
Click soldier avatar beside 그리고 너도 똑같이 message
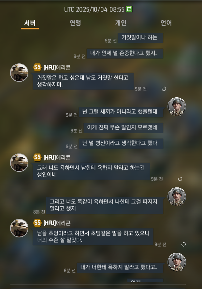pyautogui.click(x=177, y=197)
